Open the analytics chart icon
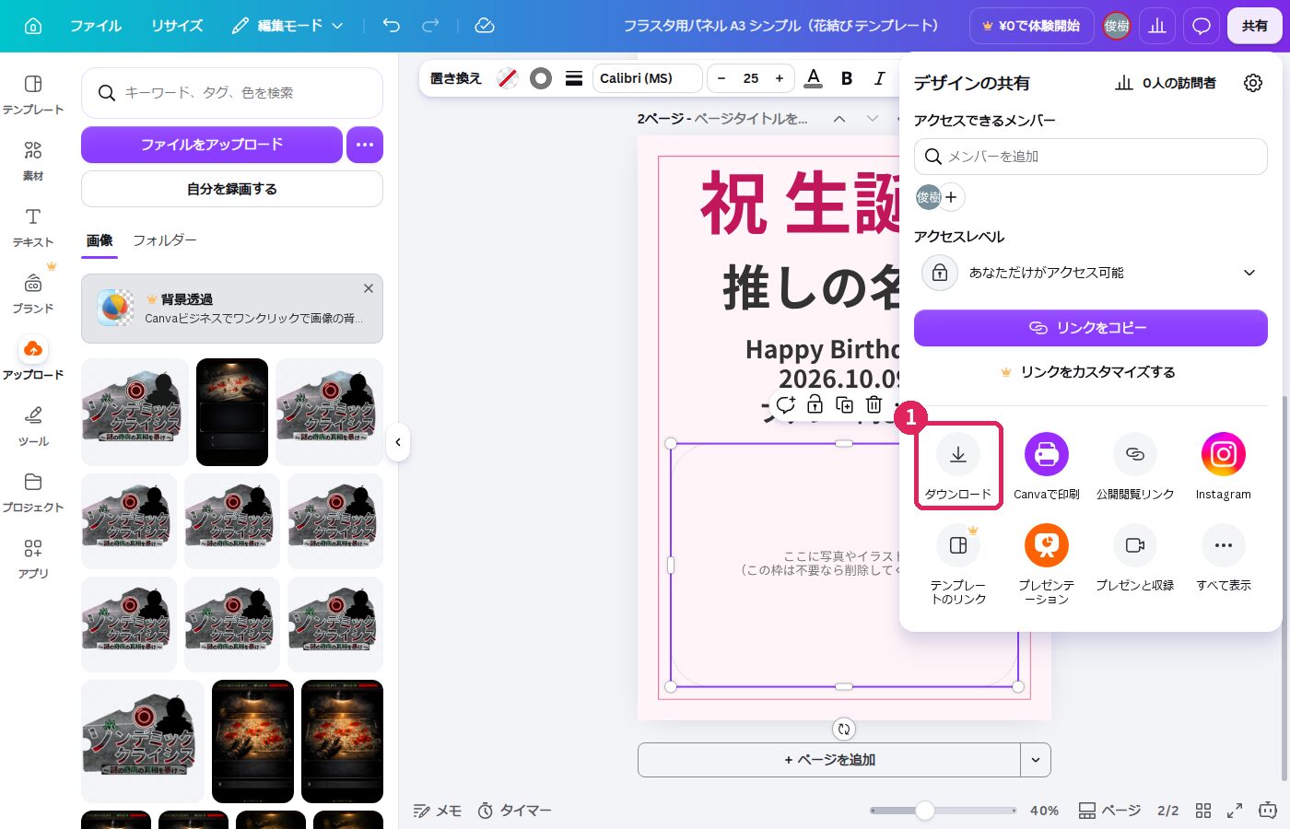The width and height of the screenshot is (1290, 829). click(1157, 26)
